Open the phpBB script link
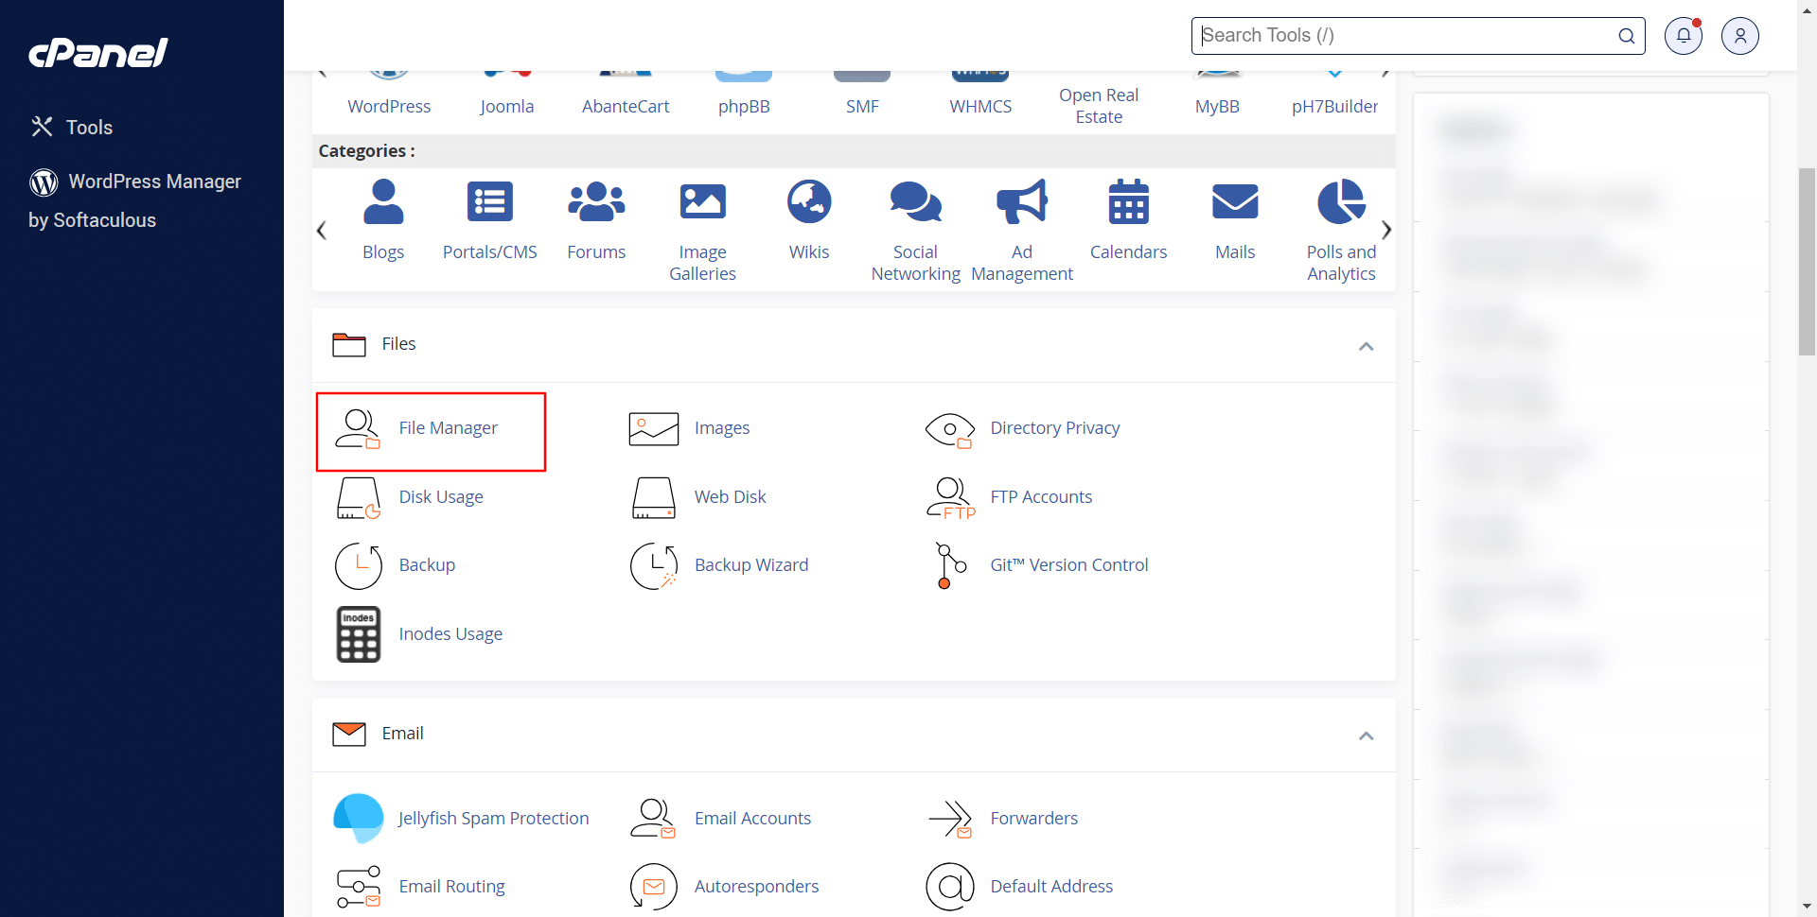 744,106
